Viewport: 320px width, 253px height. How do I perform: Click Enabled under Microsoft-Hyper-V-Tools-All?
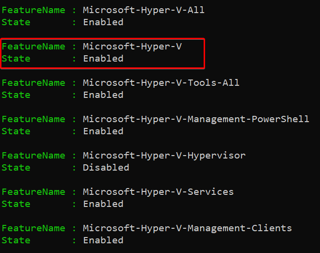[x=103, y=95]
